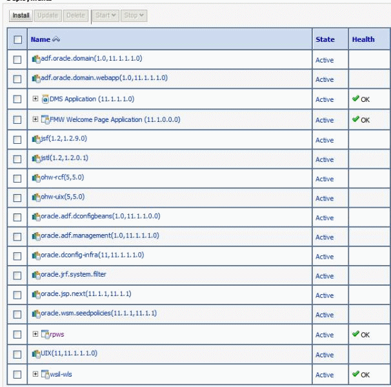
Task: Click the green health checkmark for DMS Application
Action: pyautogui.click(x=356, y=99)
